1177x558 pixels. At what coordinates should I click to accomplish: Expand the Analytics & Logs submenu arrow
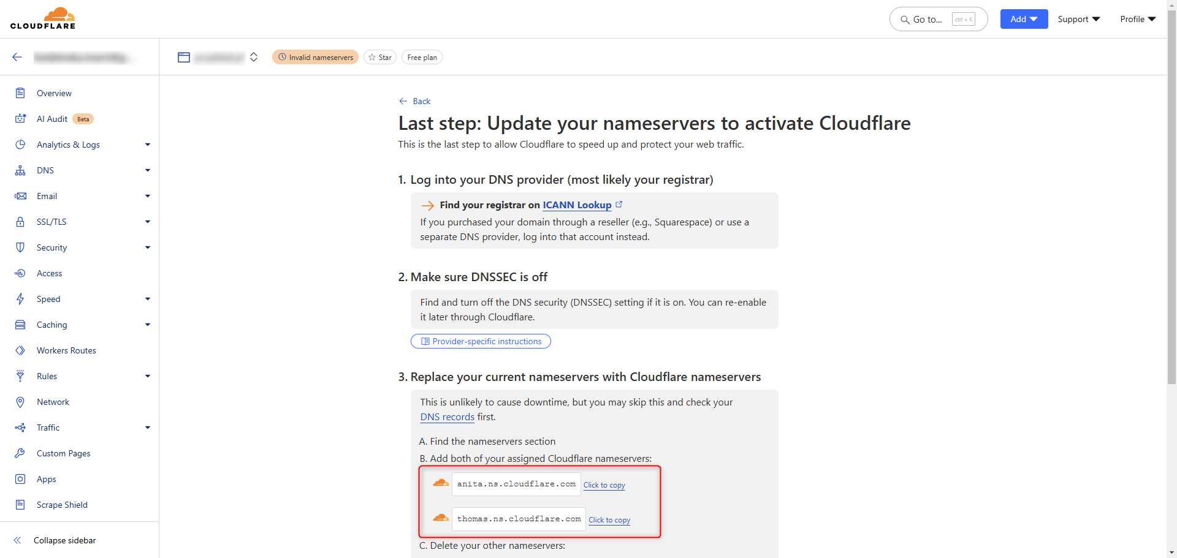148,145
